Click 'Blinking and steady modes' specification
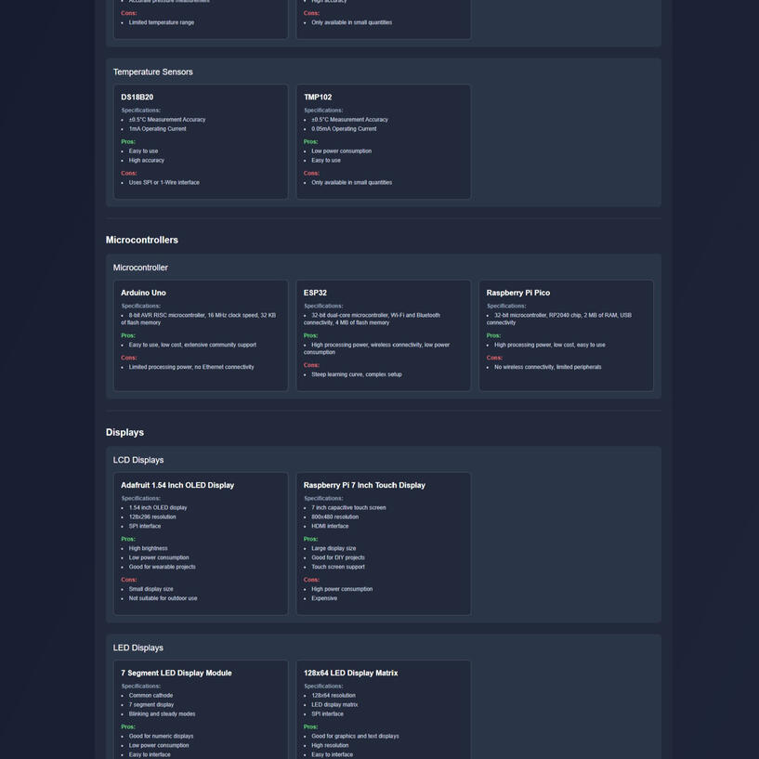 pyautogui.click(x=163, y=714)
